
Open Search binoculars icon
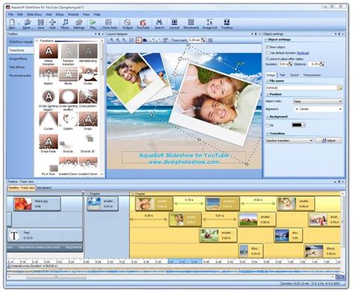[159, 24]
